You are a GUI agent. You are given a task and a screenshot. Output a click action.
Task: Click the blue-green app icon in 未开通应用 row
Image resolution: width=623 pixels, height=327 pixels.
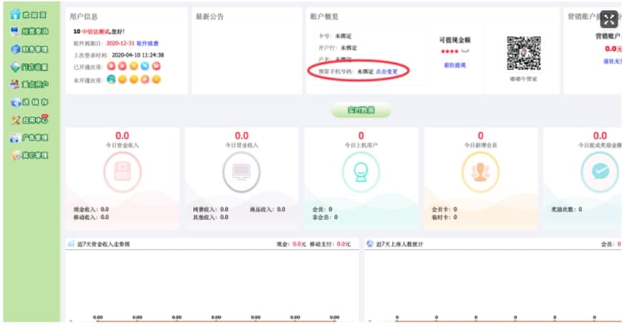click(x=111, y=80)
